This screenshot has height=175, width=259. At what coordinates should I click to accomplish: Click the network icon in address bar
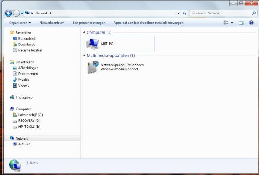coord(27,13)
